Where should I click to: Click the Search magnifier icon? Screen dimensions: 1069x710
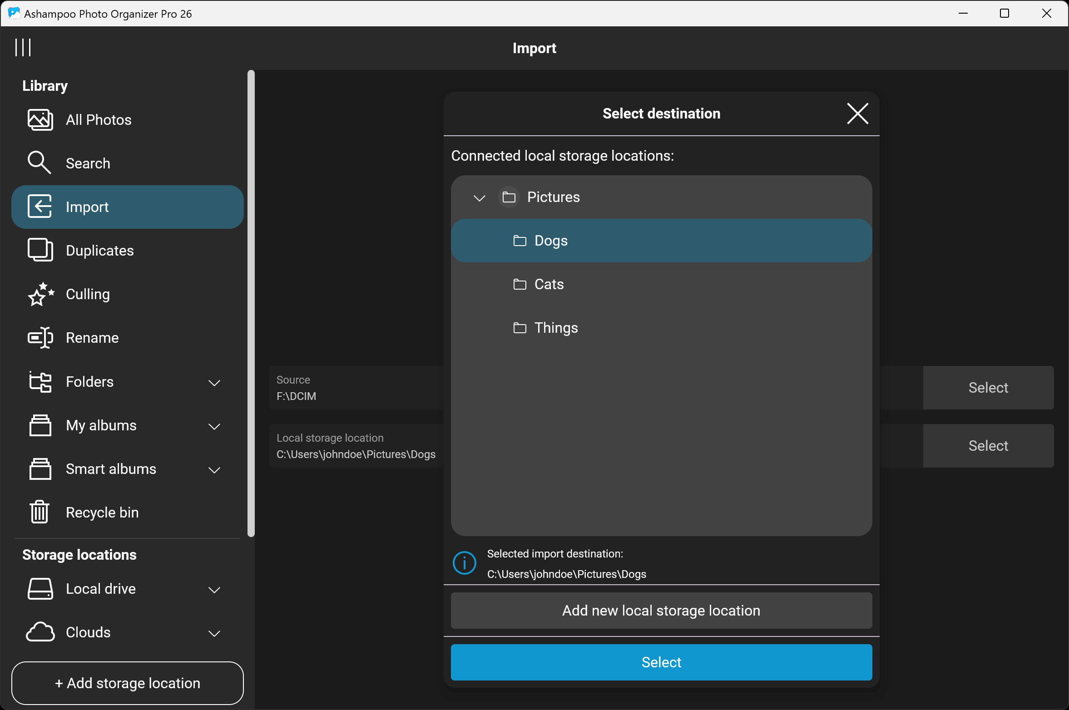39,163
